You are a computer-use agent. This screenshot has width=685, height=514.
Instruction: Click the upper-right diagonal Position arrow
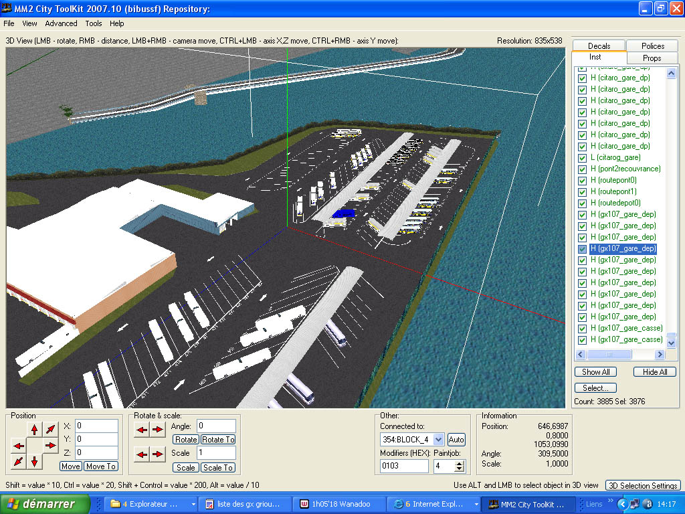coord(51,429)
